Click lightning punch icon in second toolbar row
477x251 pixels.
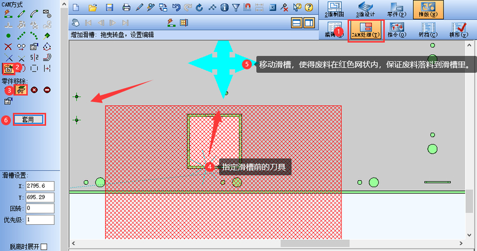point(171,23)
